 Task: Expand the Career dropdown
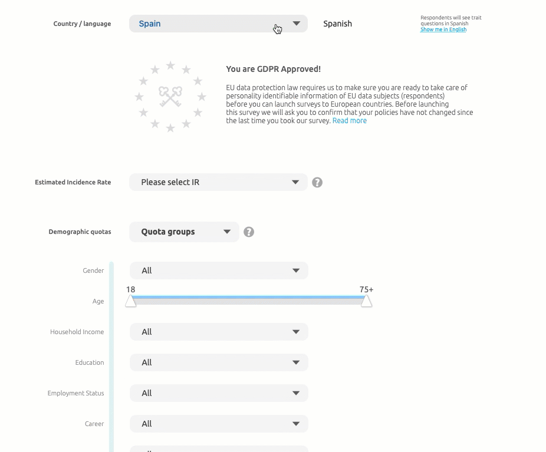coord(219,424)
